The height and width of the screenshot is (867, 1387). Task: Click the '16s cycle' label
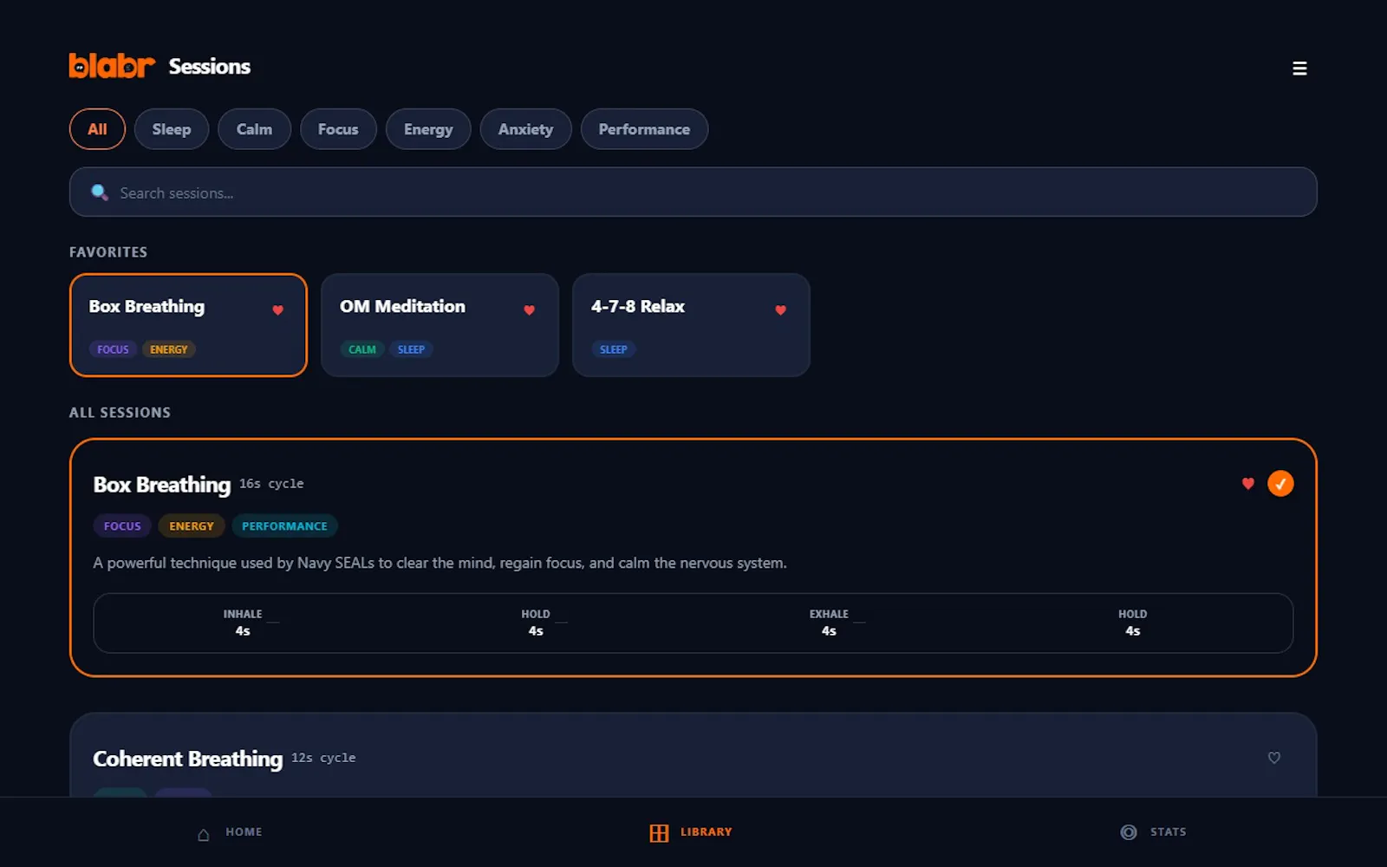tap(271, 484)
